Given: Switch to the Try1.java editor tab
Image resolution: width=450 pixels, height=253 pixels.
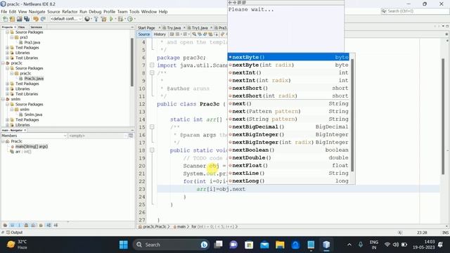Looking at the screenshot, I should [200, 28].
